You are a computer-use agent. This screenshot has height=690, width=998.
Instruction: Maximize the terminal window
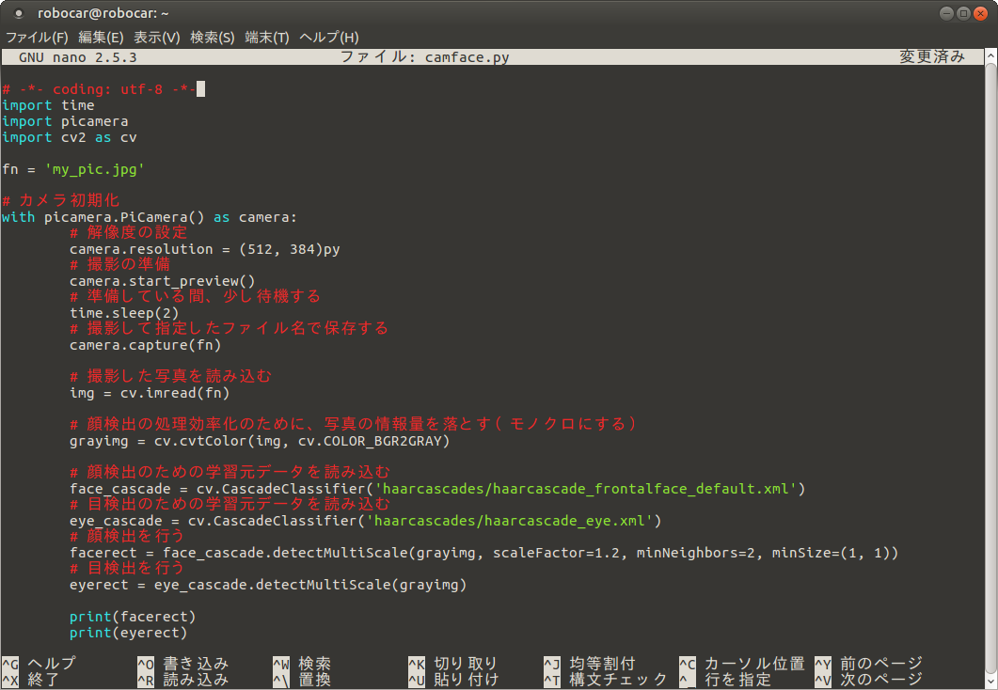(x=963, y=13)
